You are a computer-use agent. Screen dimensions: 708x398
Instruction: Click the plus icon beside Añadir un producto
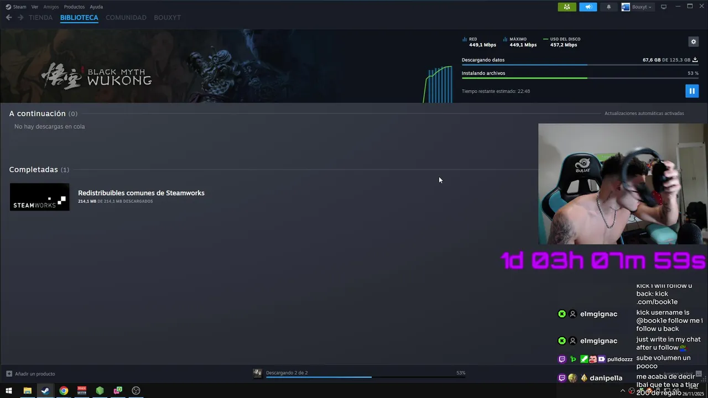[9, 374]
